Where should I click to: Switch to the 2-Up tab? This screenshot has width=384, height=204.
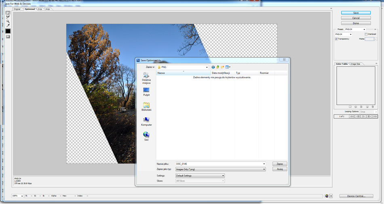pyautogui.click(x=40, y=9)
